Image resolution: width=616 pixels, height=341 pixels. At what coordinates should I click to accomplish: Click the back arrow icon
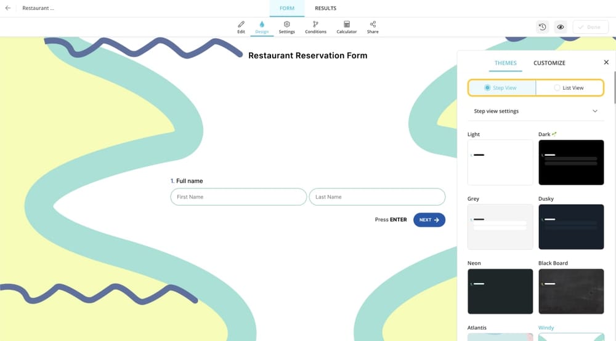[7, 9]
